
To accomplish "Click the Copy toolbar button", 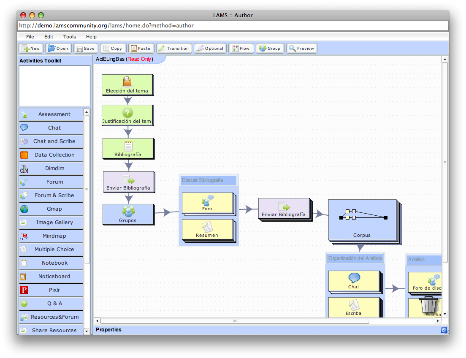I will tap(113, 49).
